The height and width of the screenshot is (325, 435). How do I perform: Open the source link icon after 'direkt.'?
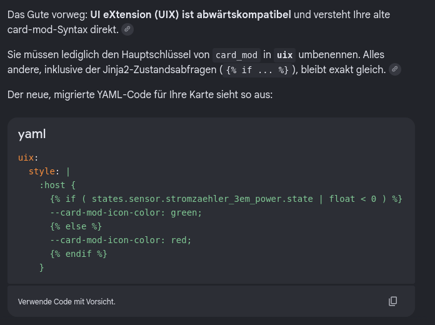[x=127, y=29]
